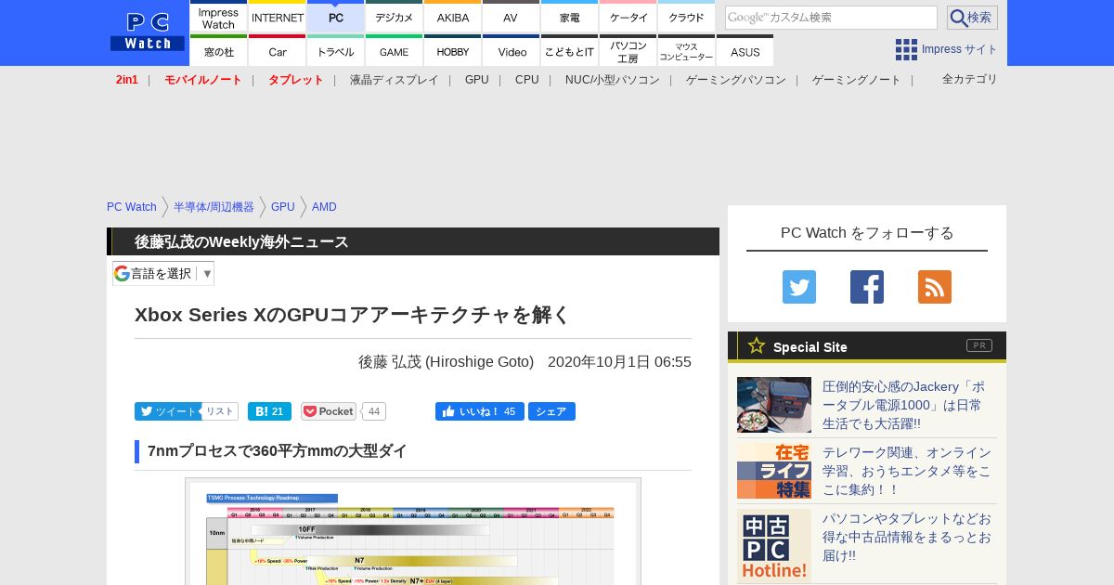Image resolution: width=1114 pixels, height=585 pixels.
Task: Open the AV tab
Action: tap(511, 17)
